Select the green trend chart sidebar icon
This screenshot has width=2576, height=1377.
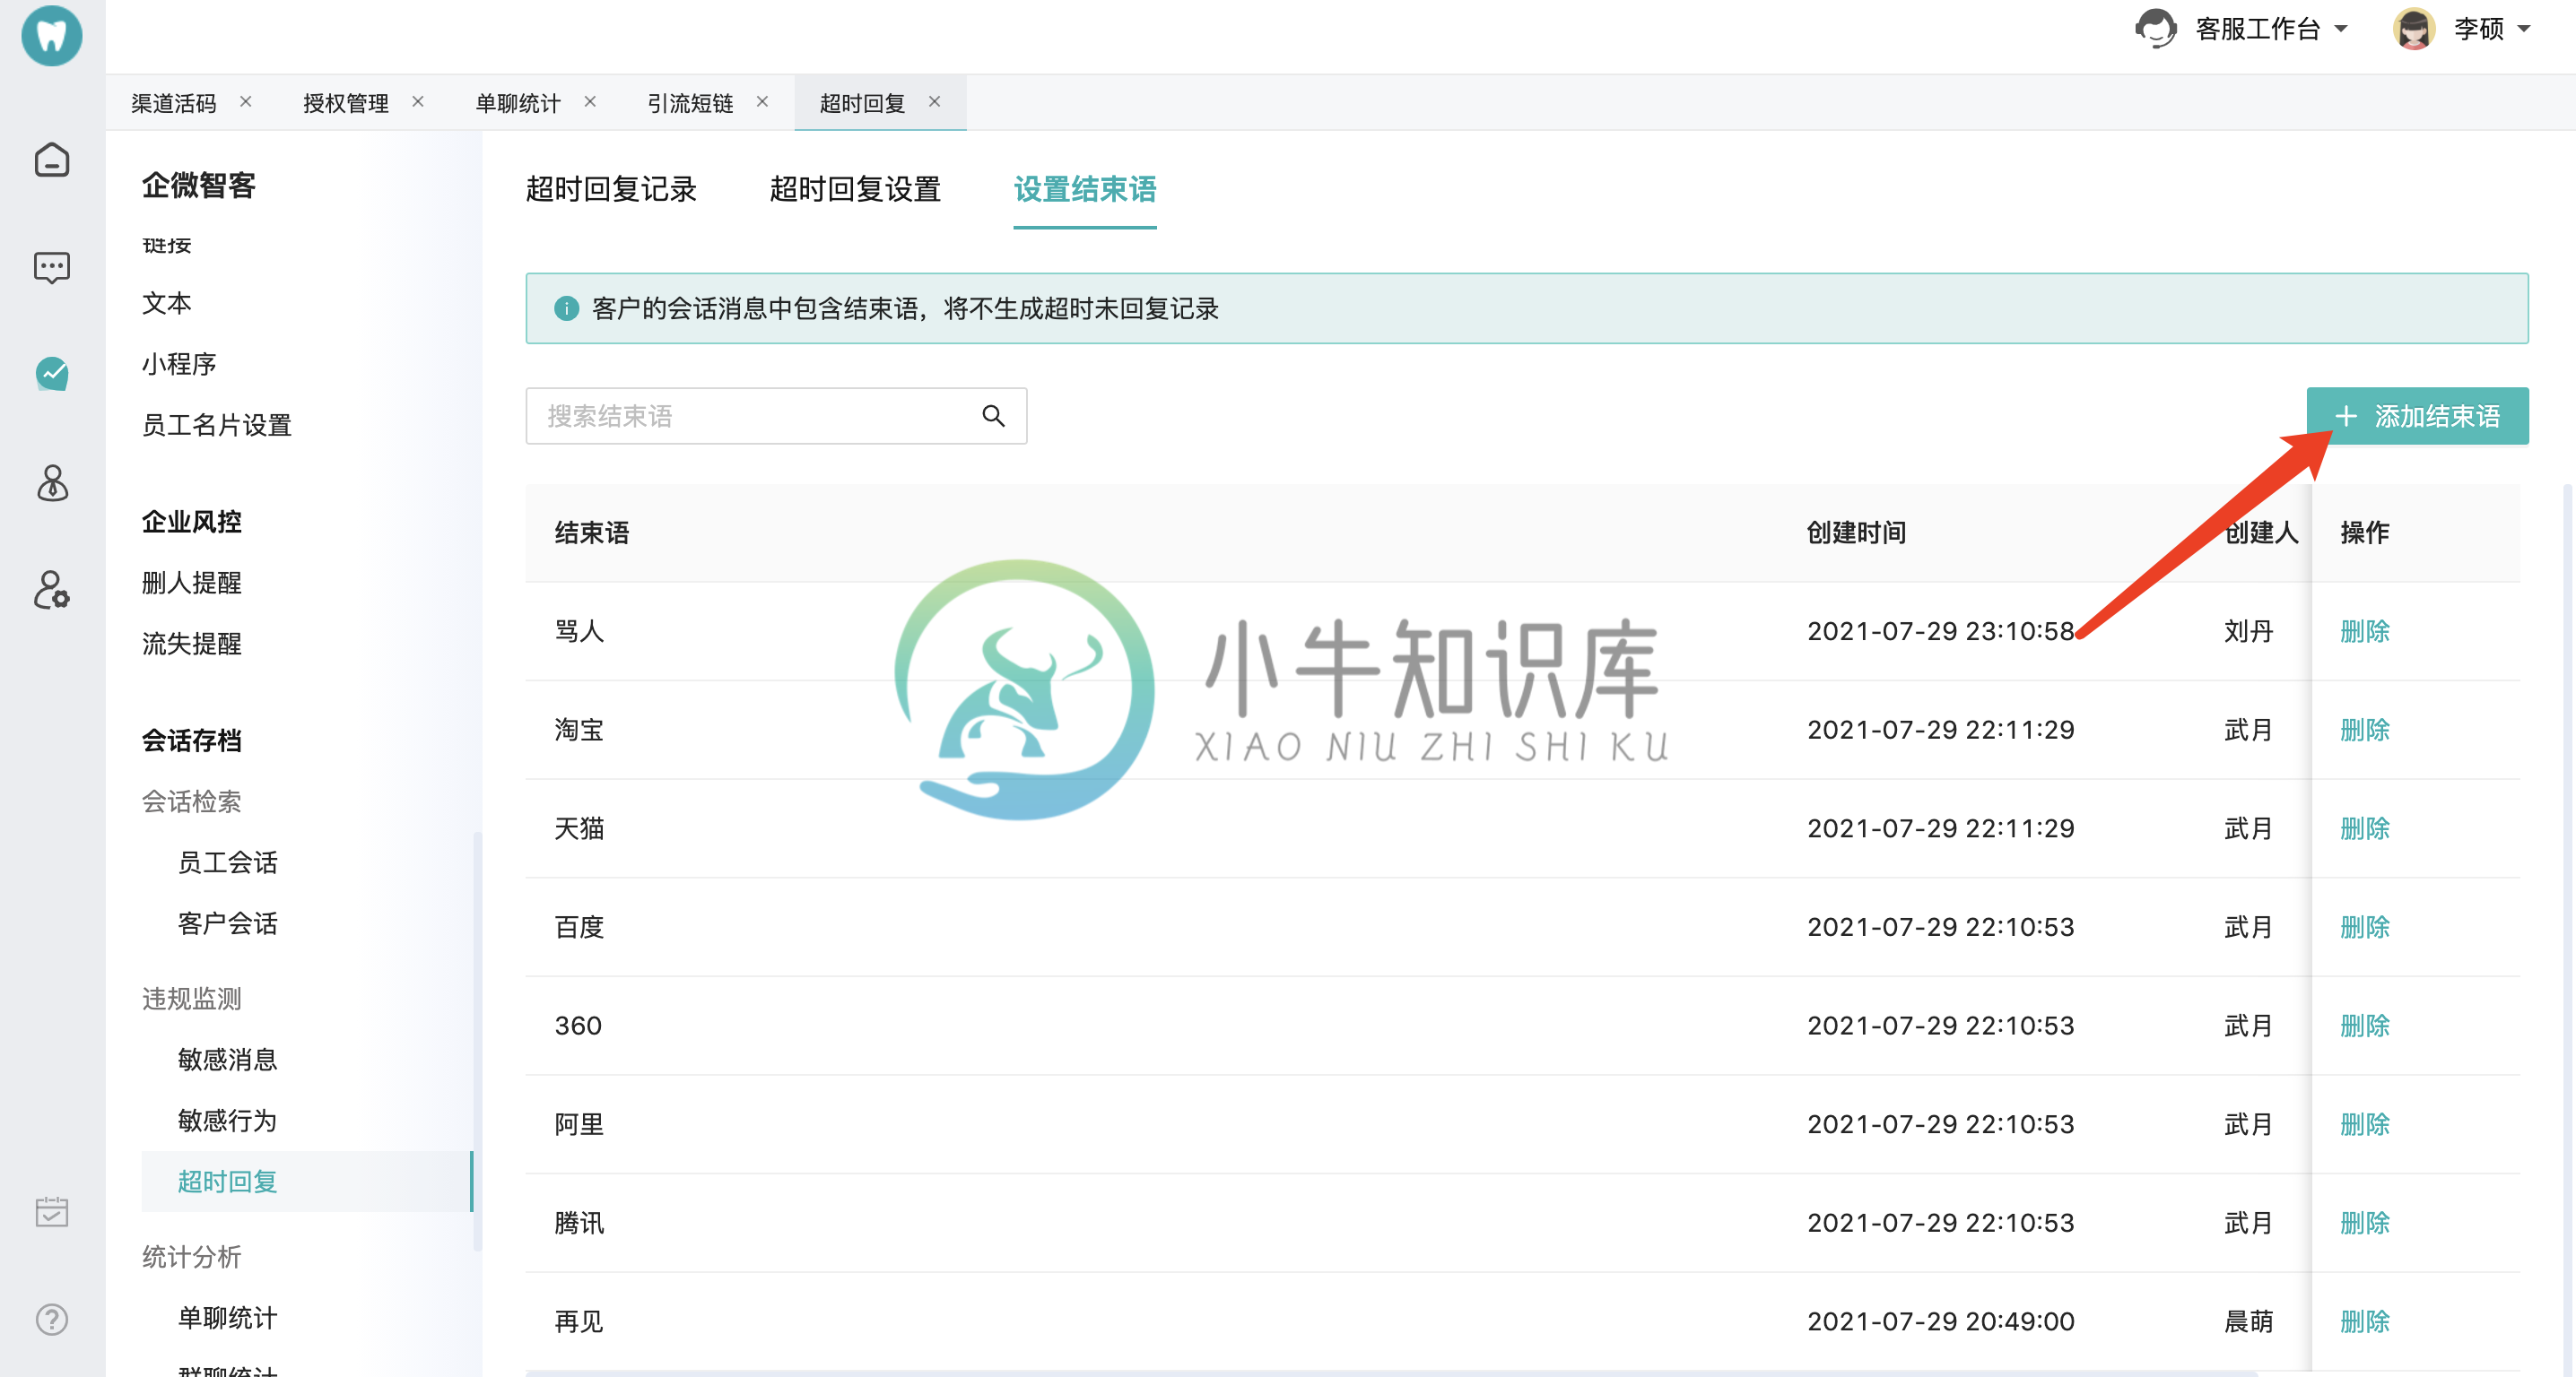(52, 374)
